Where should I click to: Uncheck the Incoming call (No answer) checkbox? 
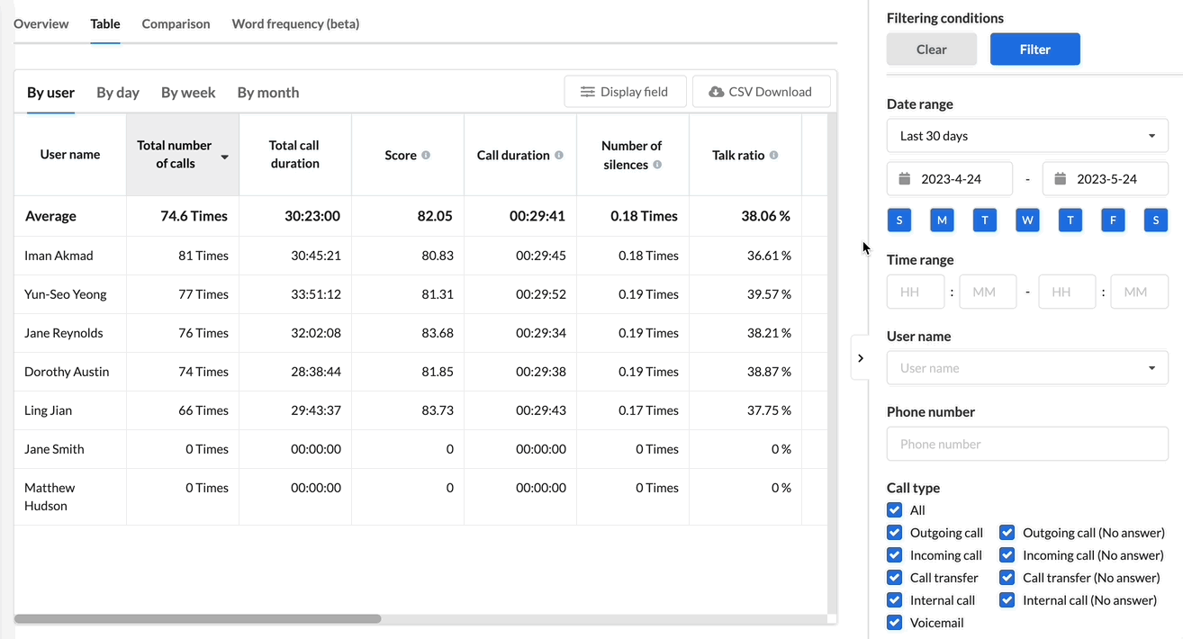pyautogui.click(x=1007, y=555)
